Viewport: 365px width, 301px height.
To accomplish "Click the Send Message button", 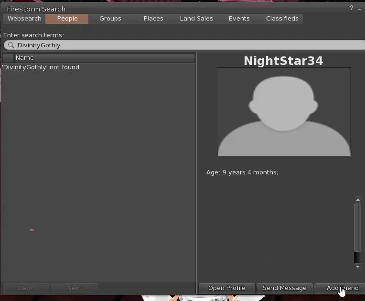I will tap(284, 288).
